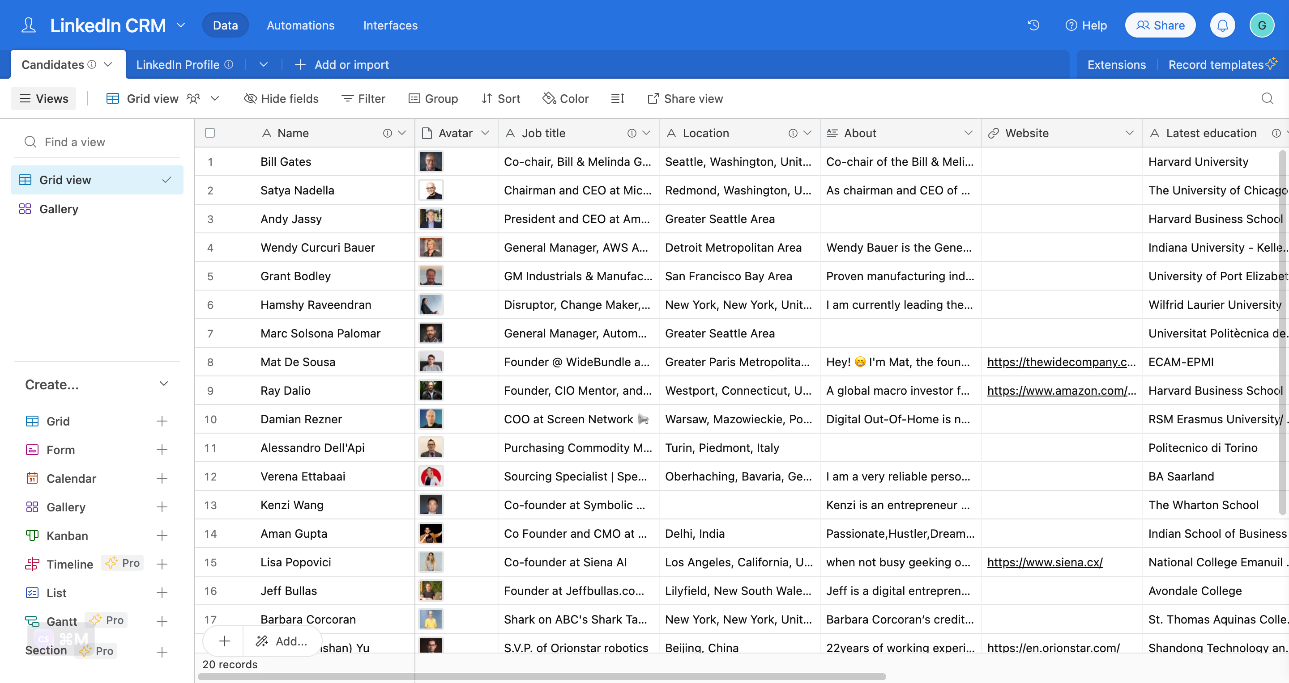
Task: Open Hide fields options
Action: coord(281,98)
